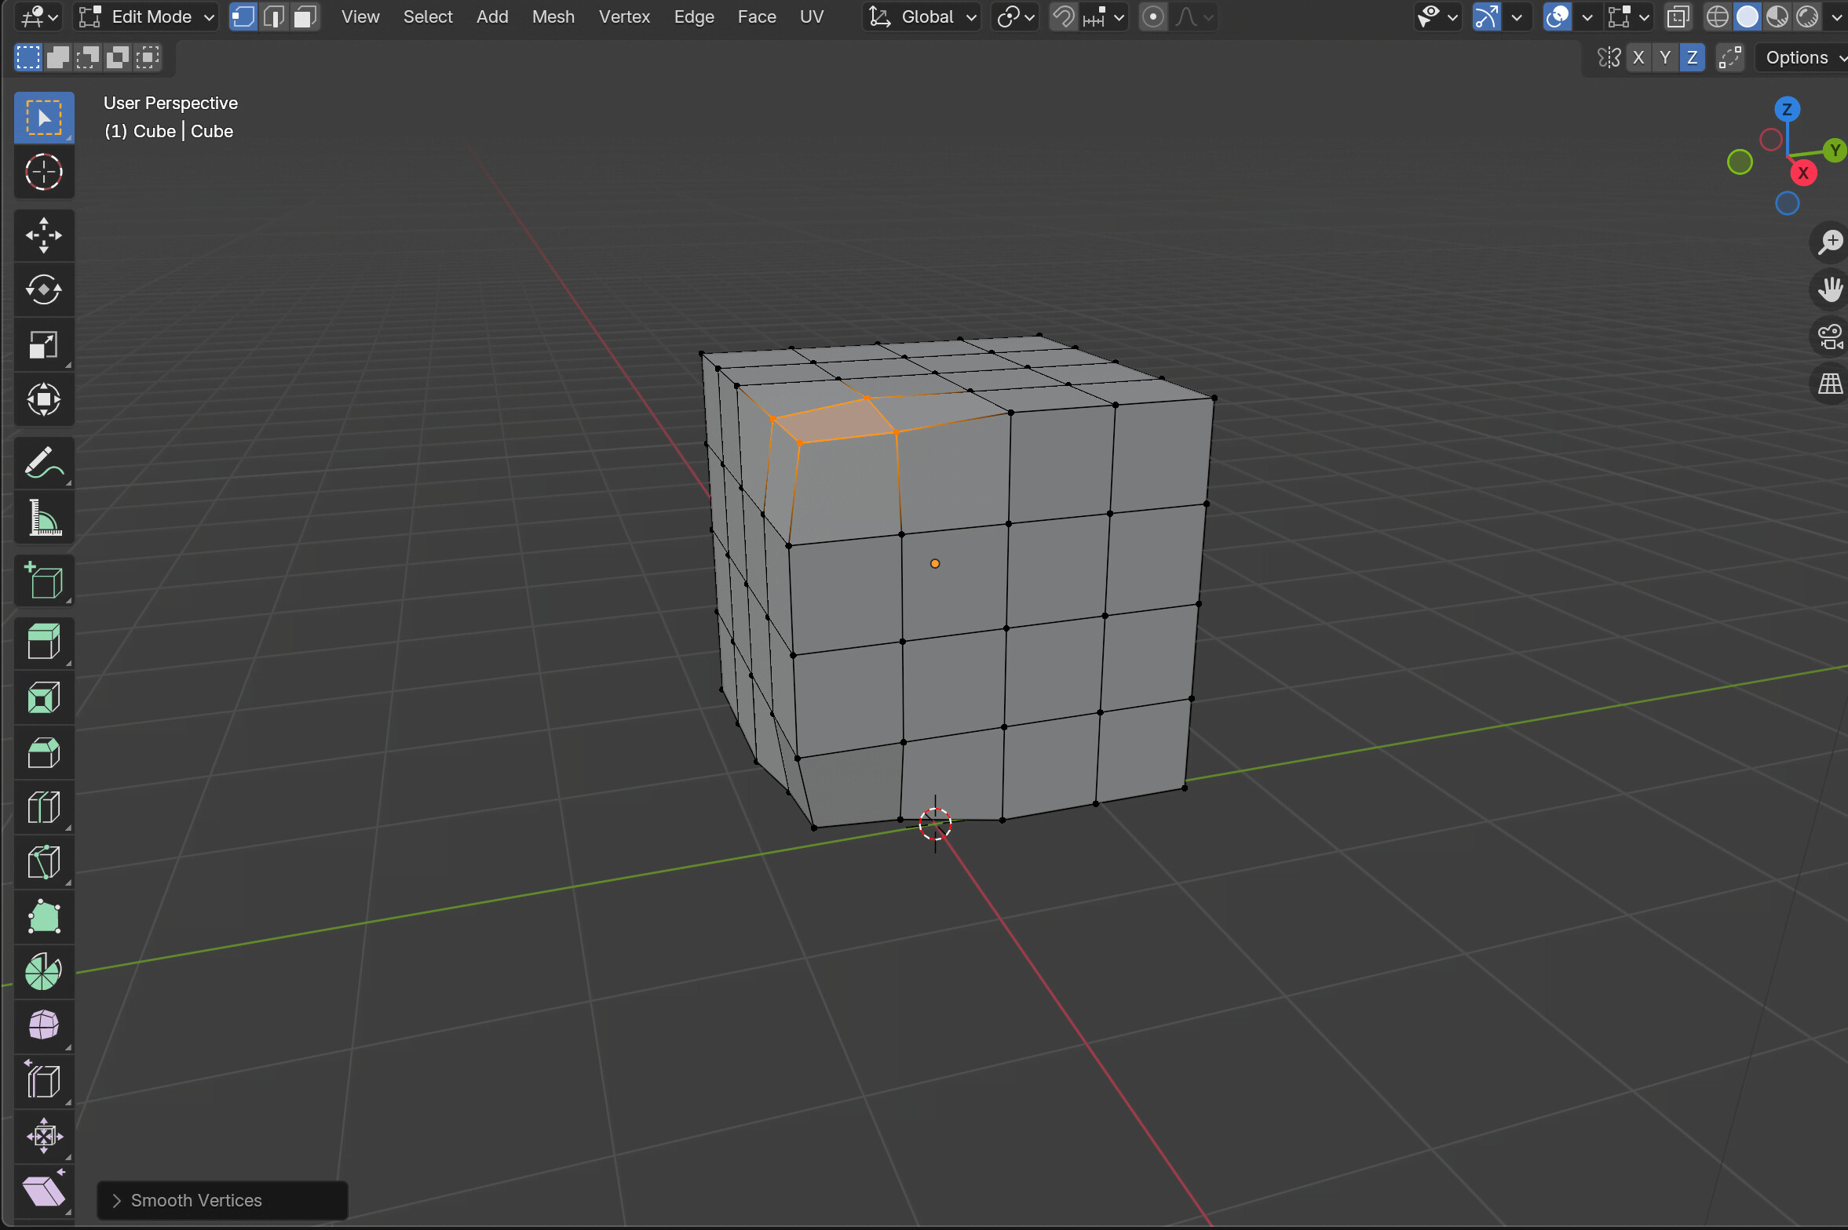Toggle proportional editing
This screenshot has height=1230, width=1848.
(1153, 16)
